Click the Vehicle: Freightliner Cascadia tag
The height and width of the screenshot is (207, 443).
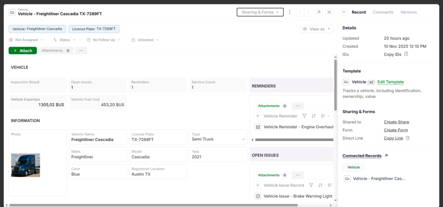coord(37,29)
